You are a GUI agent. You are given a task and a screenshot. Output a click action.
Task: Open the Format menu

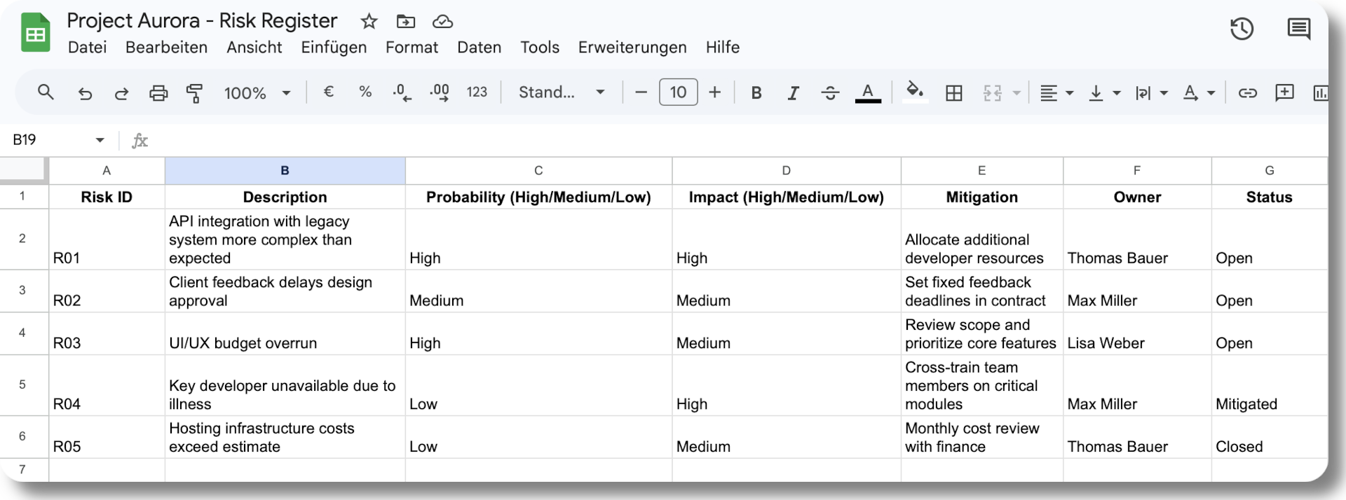tap(412, 47)
